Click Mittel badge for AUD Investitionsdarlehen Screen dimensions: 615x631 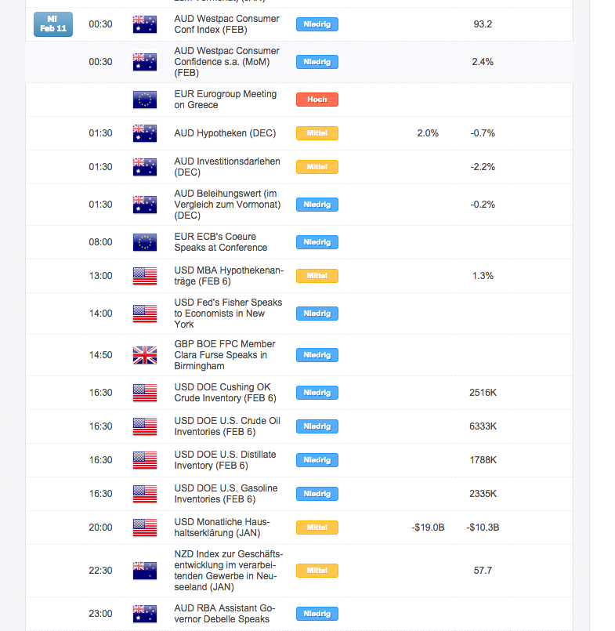point(317,167)
